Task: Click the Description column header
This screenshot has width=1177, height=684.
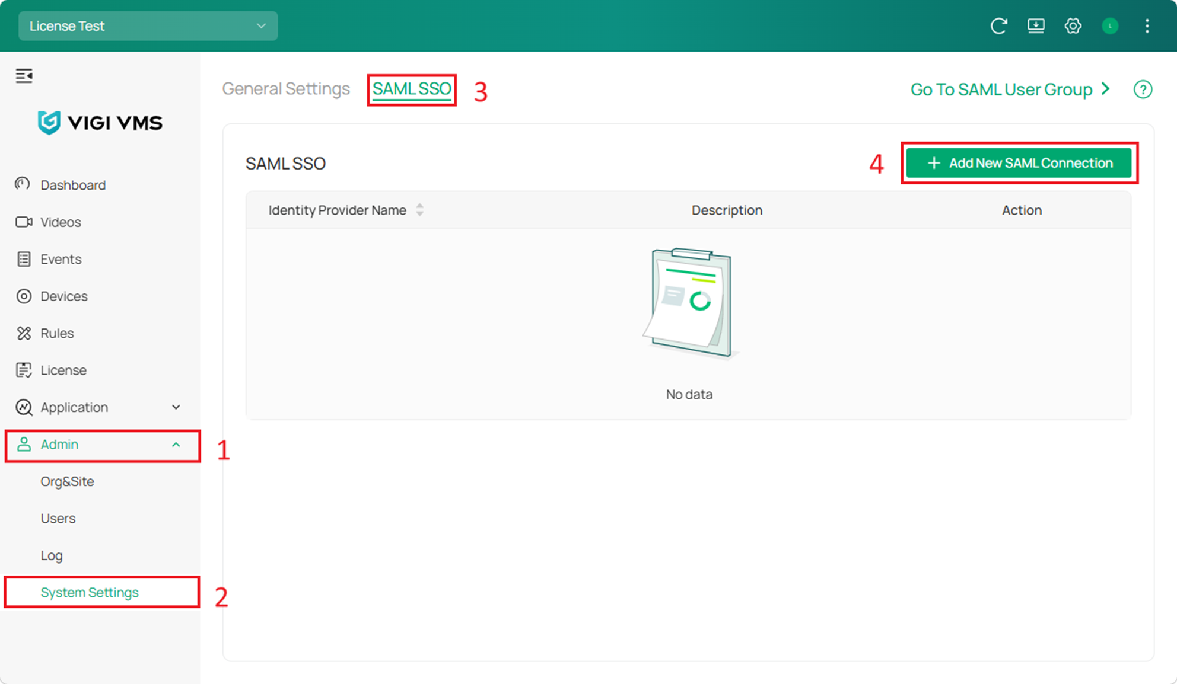Action: coord(727,210)
